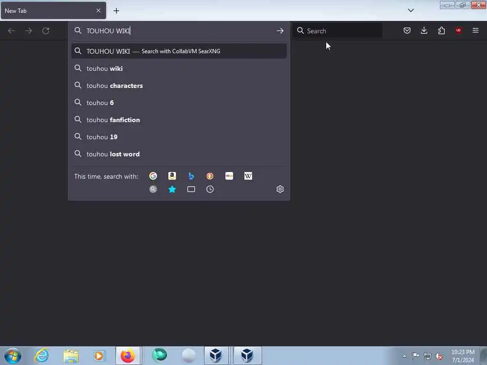Viewport: 487px width, 365px height.
Task: Search bookmarks via the star icon
Action: (x=172, y=189)
